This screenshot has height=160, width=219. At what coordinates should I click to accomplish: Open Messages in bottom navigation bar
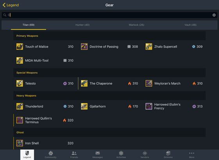coord(97,155)
